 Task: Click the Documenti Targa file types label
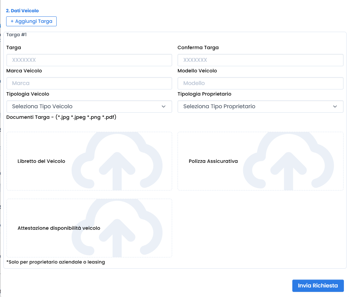pos(61,117)
